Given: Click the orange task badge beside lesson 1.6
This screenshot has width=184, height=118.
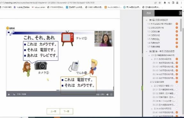Looking at the screenshot, I should click(177, 43).
